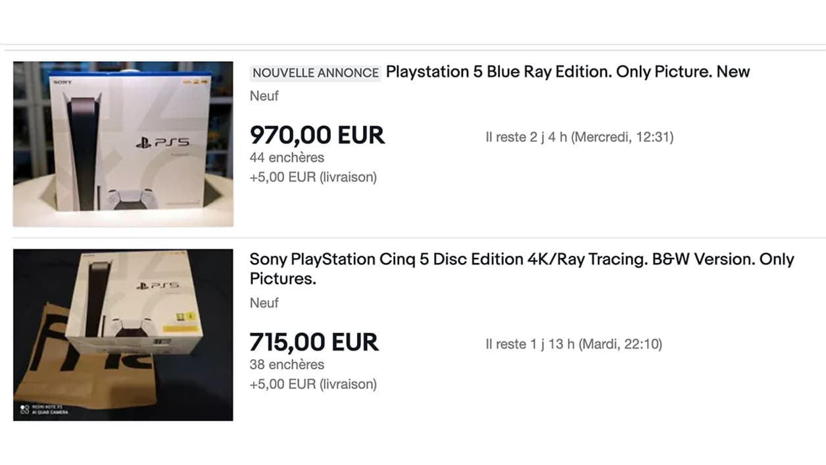Screen dimensions: 826x465
Task: Click the 970,00 EUR price
Action: click(317, 135)
